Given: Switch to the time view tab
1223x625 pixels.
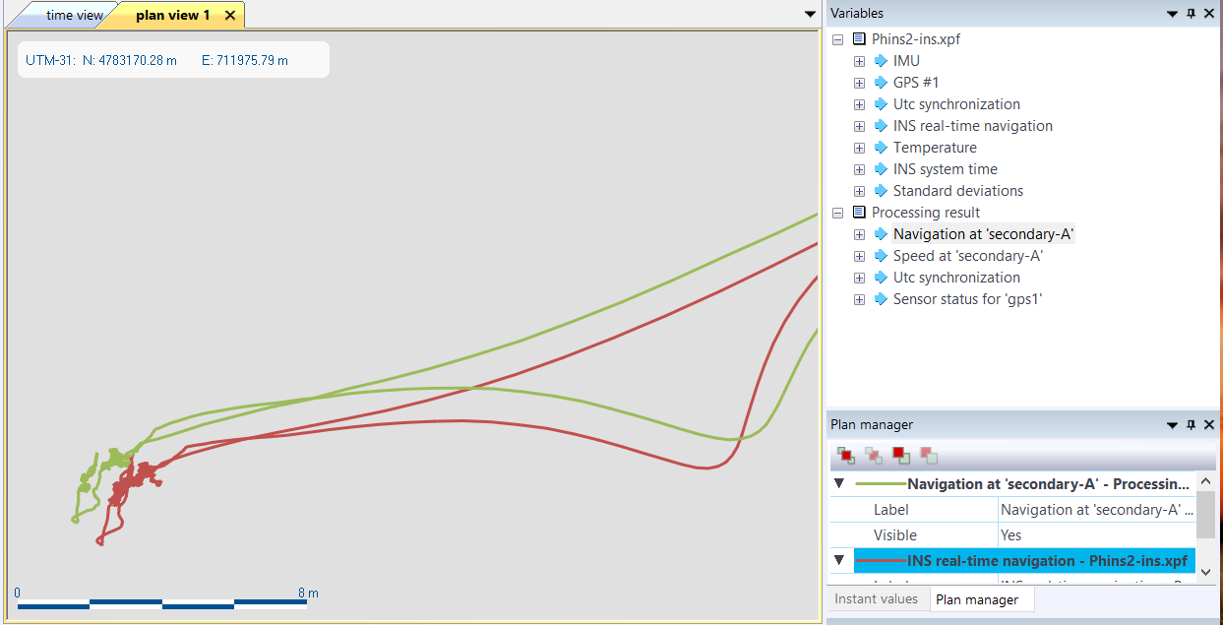Looking at the screenshot, I should click(x=74, y=16).
